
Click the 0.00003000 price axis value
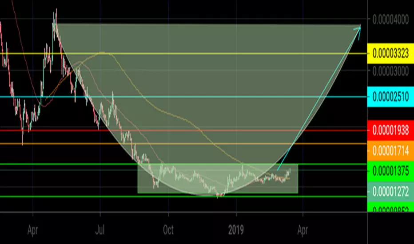[x=390, y=71]
